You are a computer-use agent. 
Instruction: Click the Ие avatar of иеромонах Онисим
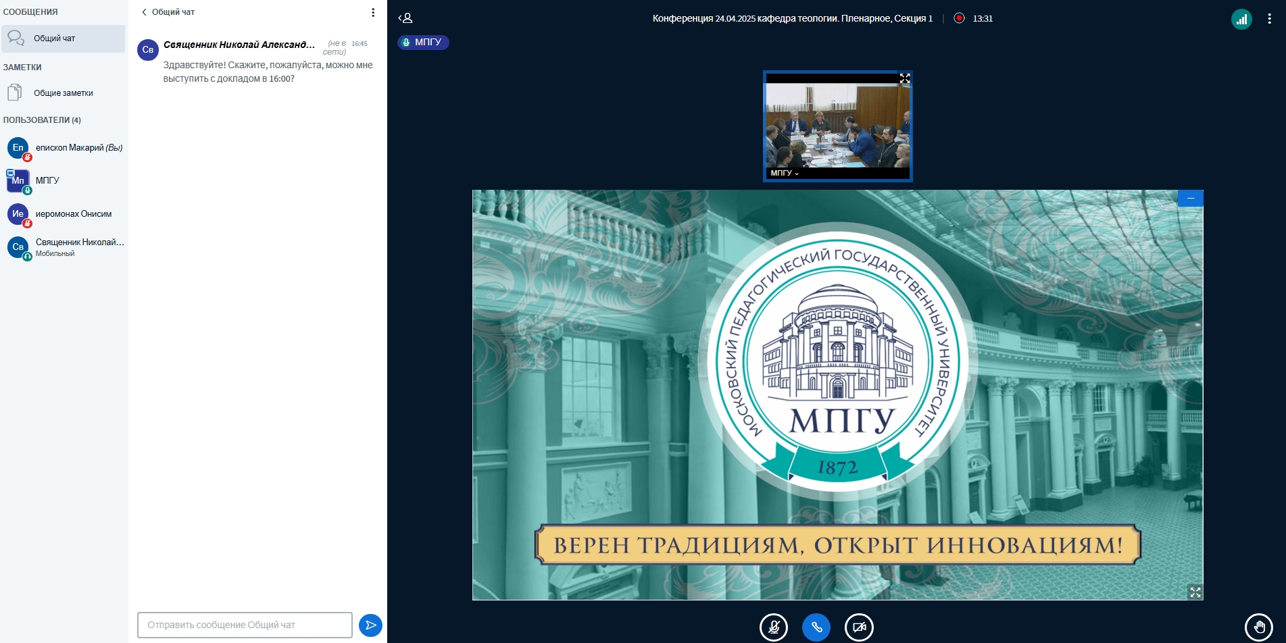pos(18,214)
